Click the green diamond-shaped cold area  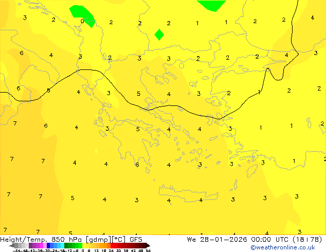tap(159, 34)
